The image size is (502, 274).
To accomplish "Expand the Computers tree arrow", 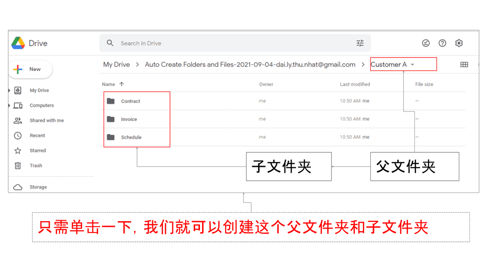I will coord(10,106).
